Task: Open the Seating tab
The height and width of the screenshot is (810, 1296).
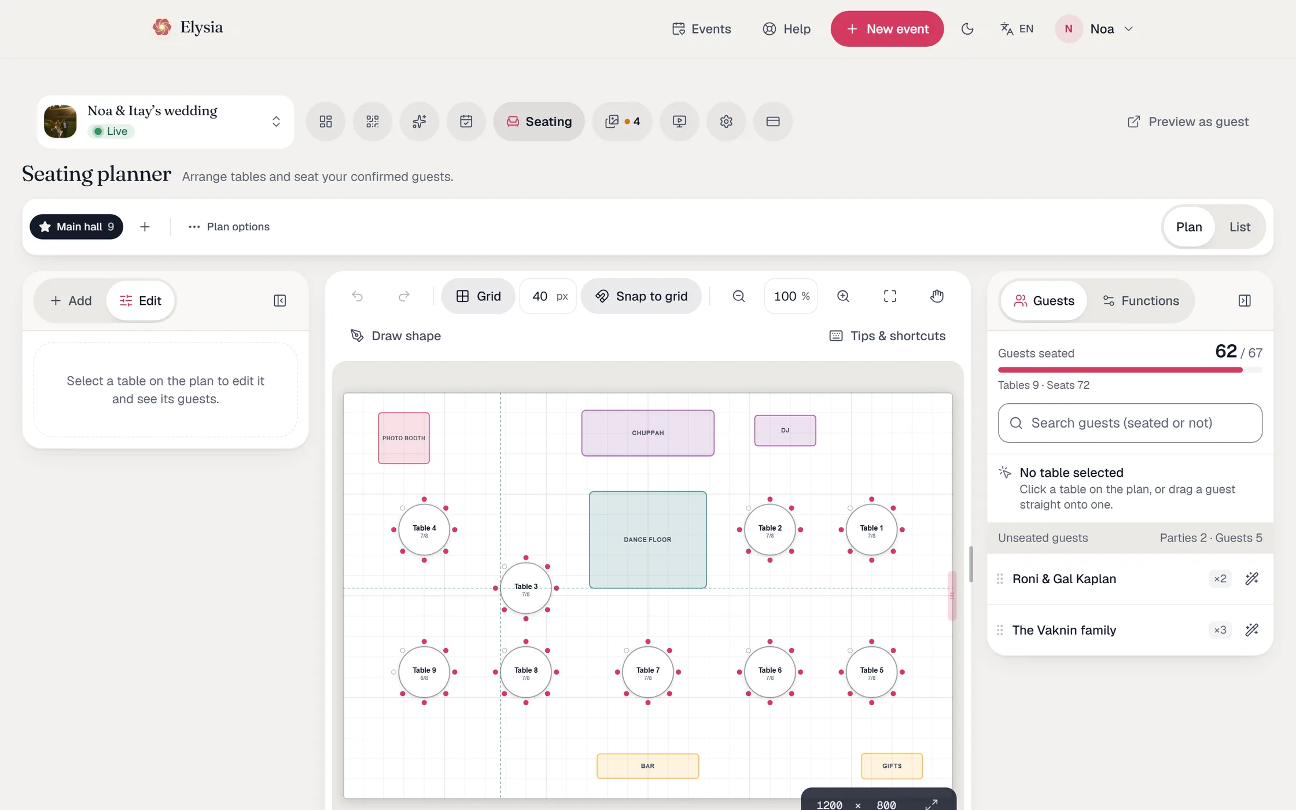Action: [x=539, y=122]
